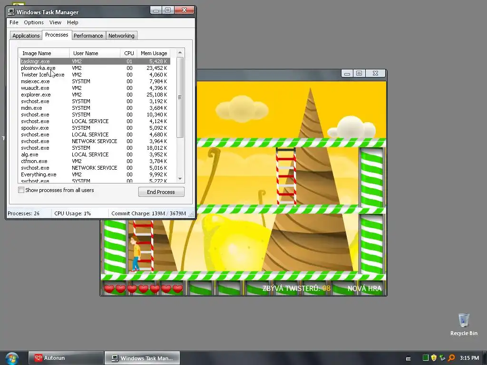Image resolution: width=487 pixels, height=365 pixels.
Task: Switch to the Performance tab
Action: [88, 36]
